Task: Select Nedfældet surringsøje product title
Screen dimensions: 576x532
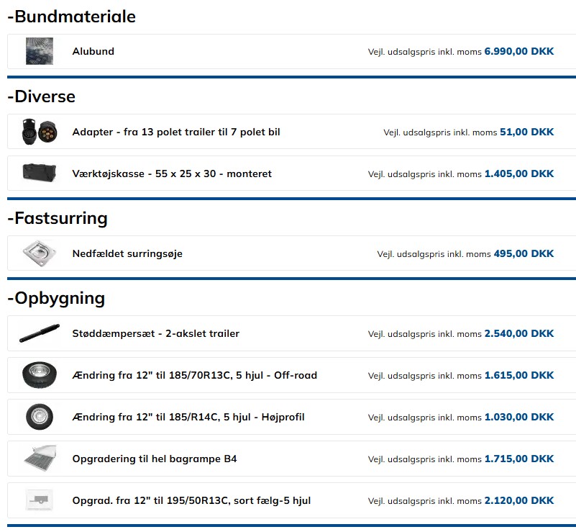Action: point(127,253)
